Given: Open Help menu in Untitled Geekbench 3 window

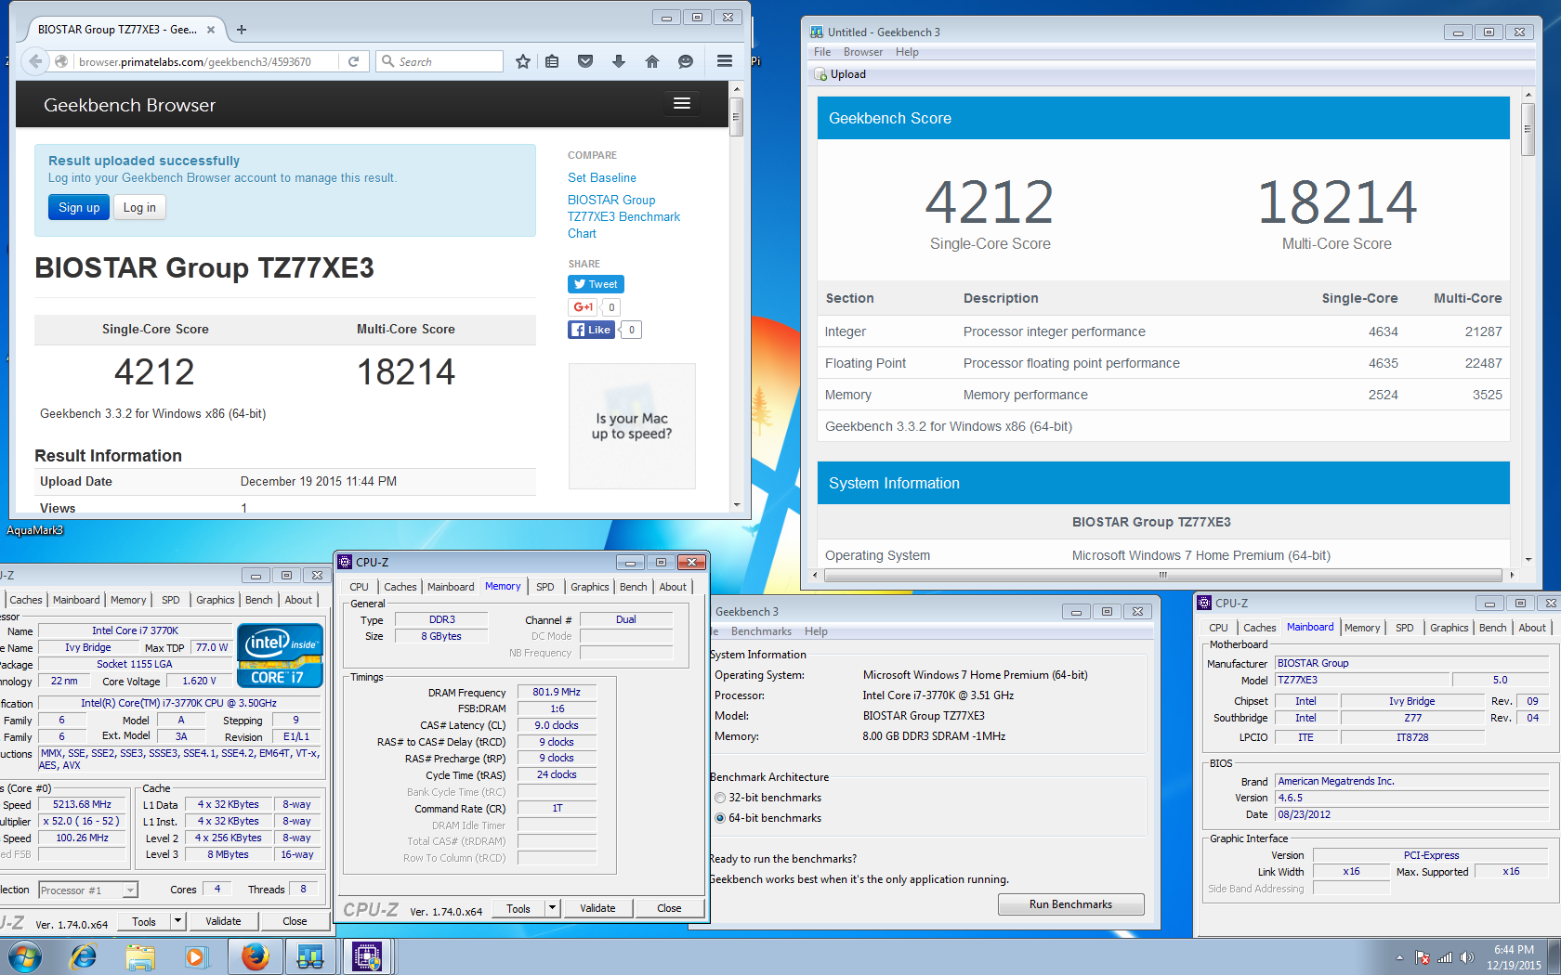Looking at the screenshot, I should click(907, 52).
